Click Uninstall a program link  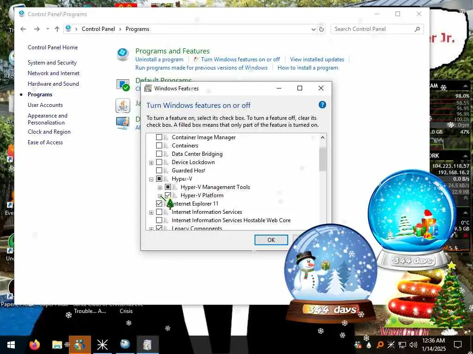click(159, 59)
